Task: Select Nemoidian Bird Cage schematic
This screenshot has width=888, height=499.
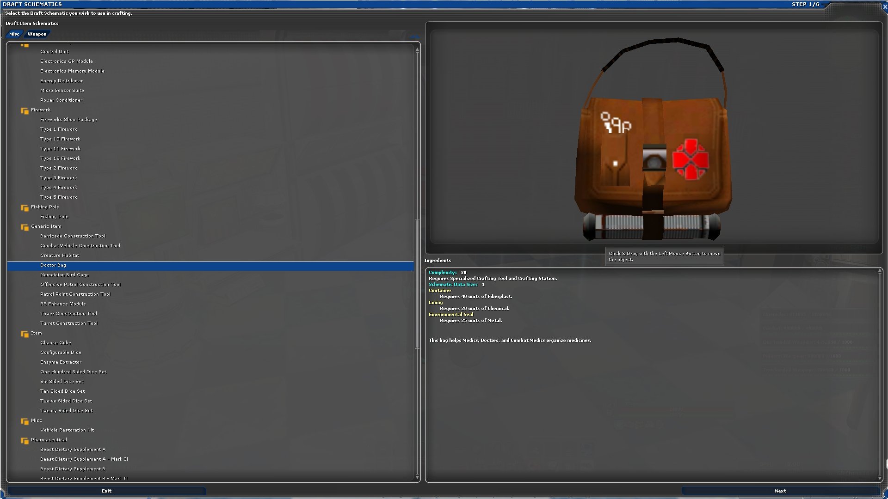Action: click(x=64, y=275)
